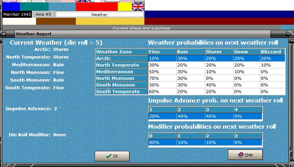Image resolution: width=294 pixels, height=167 pixels.
Task: Select the North Temperate row header
Action: click(x=122, y=65)
